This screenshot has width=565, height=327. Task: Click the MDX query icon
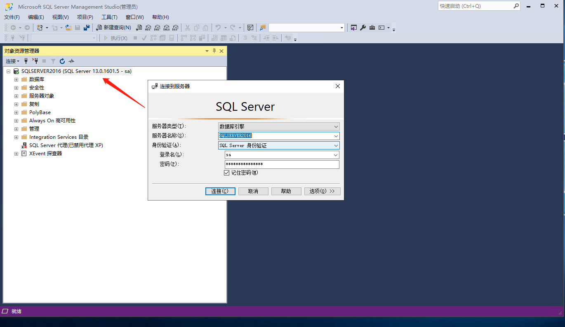pos(148,27)
